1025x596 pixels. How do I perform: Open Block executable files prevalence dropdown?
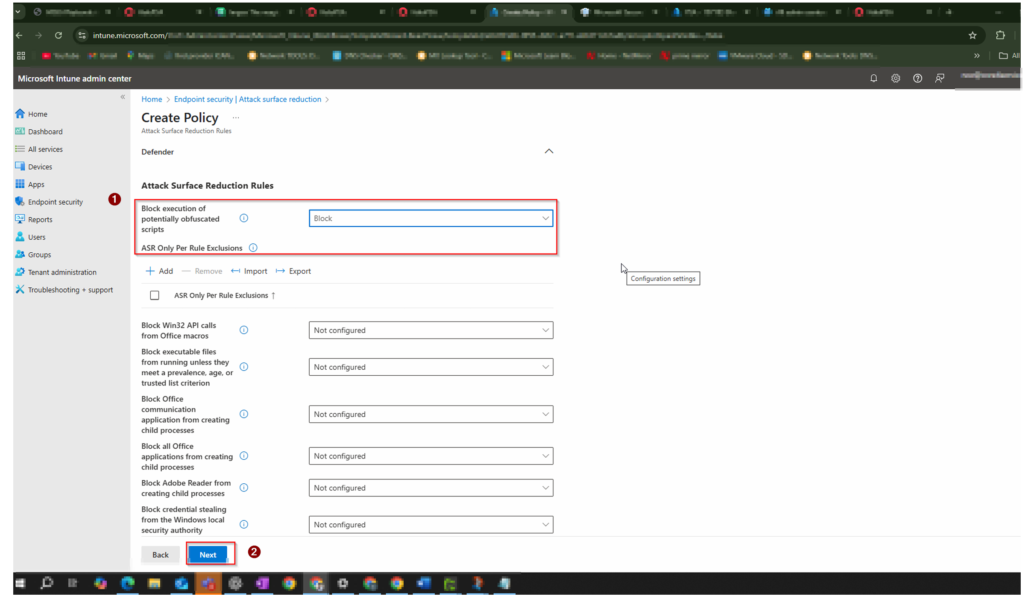431,367
